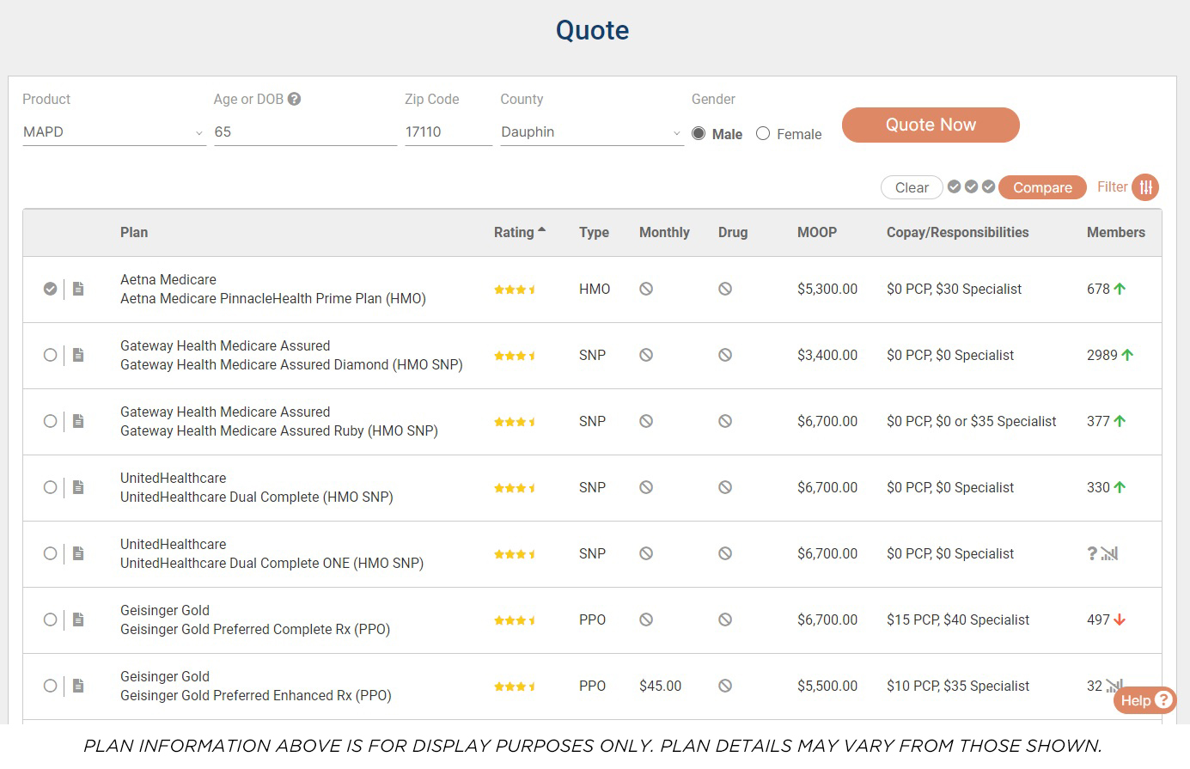Open Aetna Medicare PinnacleHealth Prime Plan name
Screen dimensions: 1190x769
tap(273, 298)
